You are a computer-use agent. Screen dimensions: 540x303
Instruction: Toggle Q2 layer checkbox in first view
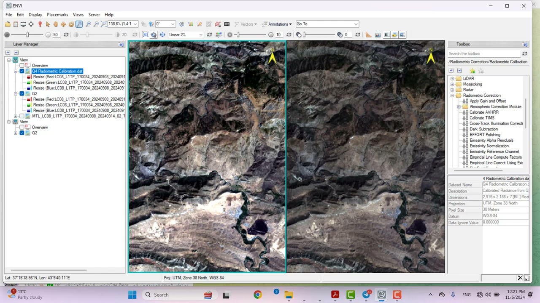pos(22,94)
